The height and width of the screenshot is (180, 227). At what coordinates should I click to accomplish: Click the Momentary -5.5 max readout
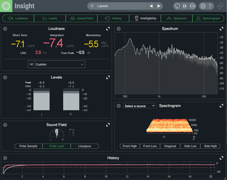[x=91, y=44]
